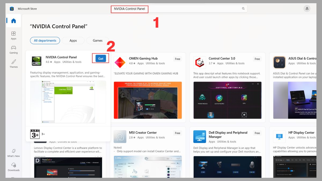Click Dell Display and Peripheral Manager title
This screenshot has width=322, height=181.
tap(228, 135)
